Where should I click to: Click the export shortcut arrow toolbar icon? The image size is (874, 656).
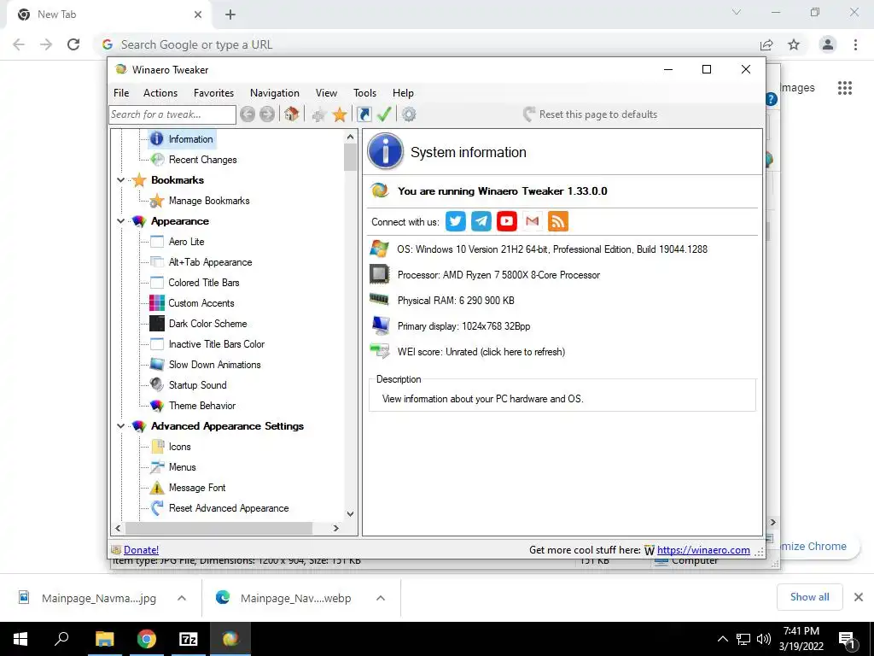point(364,114)
